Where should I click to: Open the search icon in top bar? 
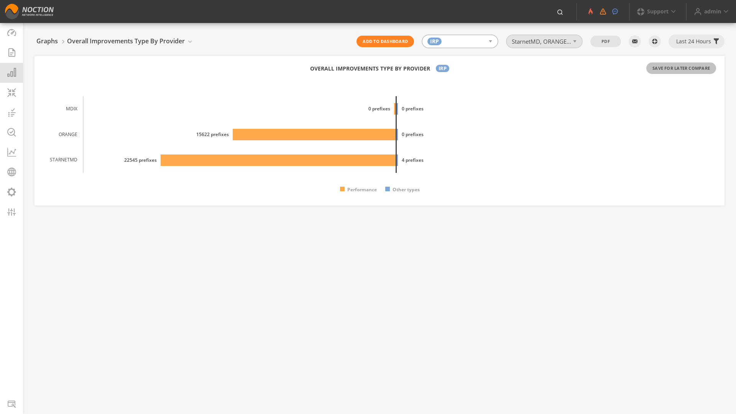pyautogui.click(x=560, y=12)
